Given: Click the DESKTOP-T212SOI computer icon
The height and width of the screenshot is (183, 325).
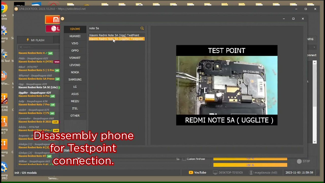Looking at the screenshot, I should pyautogui.click(x=215, y=173).
